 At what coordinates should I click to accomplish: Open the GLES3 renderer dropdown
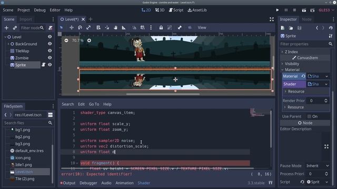(x=326, y=10)
